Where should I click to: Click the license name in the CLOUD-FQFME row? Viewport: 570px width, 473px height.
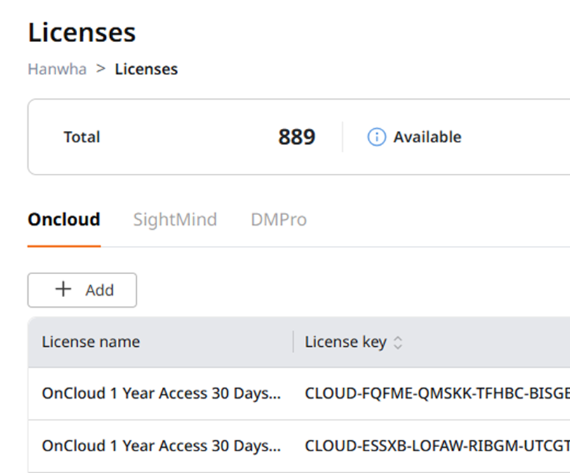click(161, 393)
